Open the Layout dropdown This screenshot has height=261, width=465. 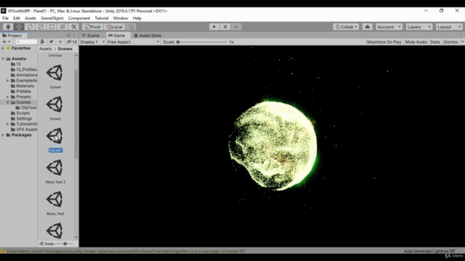(449, 27)
